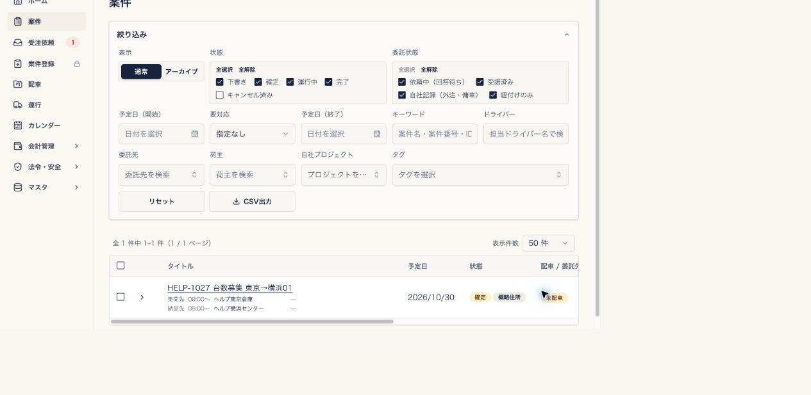Screen dimensions: 811x395
Task: Click the 2026/10/30 date cell
Action: (431, 297)
